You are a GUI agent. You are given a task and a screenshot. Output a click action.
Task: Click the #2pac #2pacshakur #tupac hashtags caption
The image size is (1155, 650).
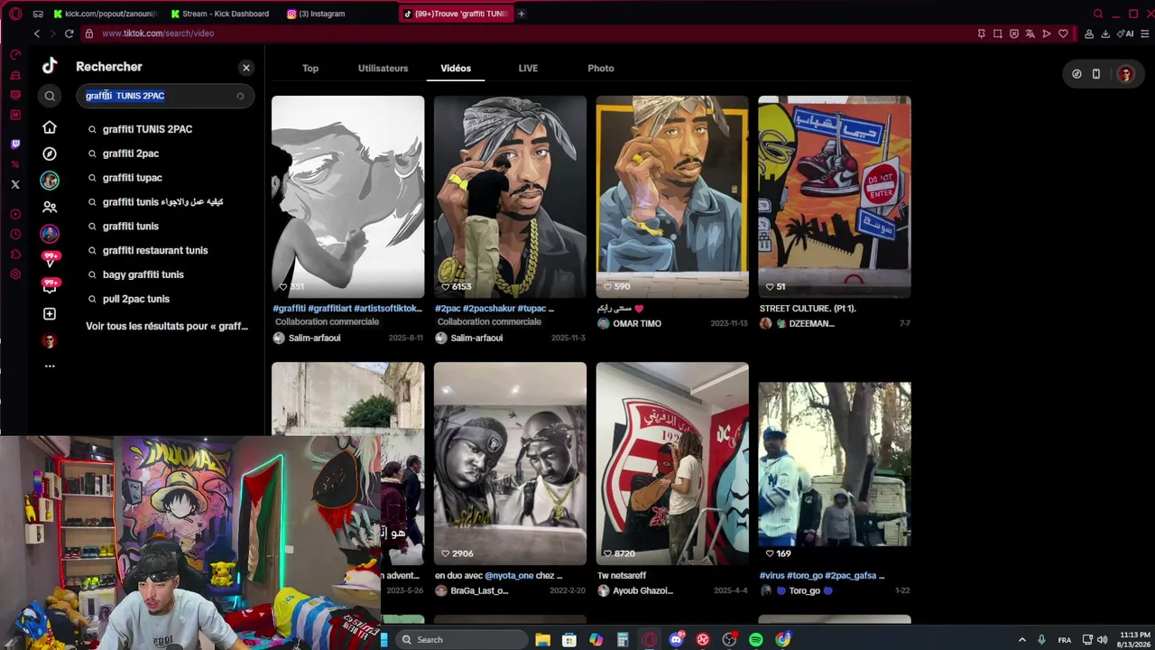point(494,309)
